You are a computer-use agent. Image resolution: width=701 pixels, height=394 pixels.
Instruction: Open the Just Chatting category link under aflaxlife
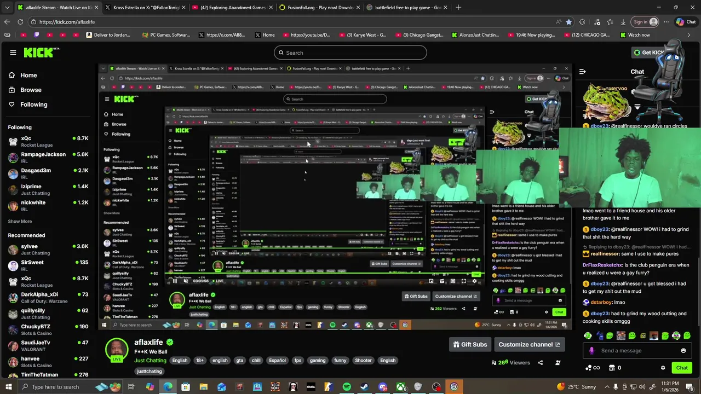150,361
